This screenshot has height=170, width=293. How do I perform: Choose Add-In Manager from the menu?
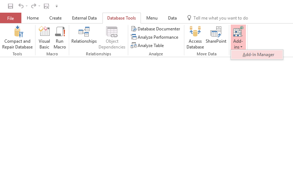point(257,55)
